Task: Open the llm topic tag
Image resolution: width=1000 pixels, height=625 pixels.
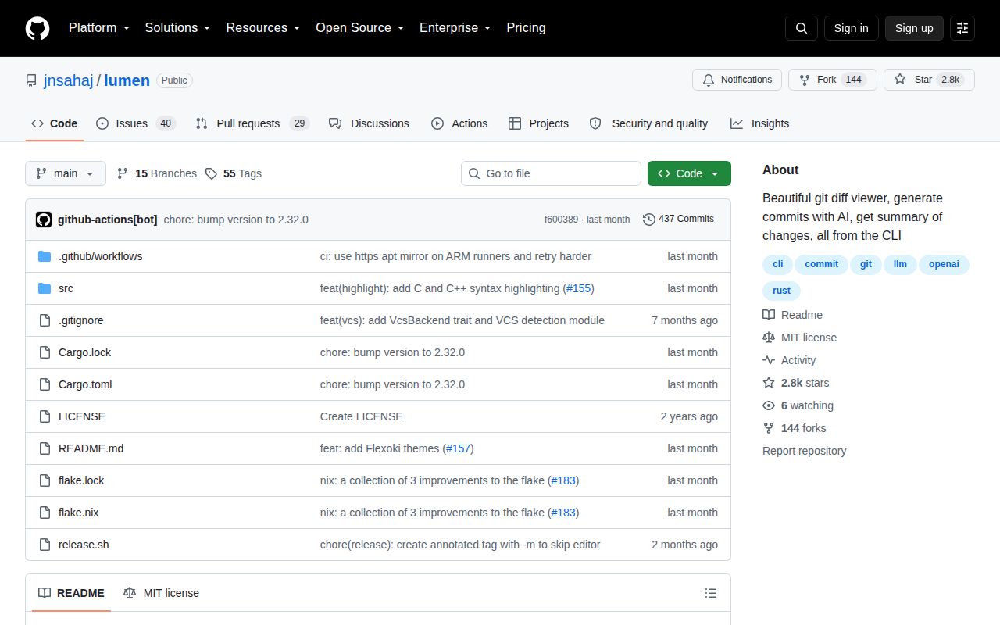Action: click(900, 264)
